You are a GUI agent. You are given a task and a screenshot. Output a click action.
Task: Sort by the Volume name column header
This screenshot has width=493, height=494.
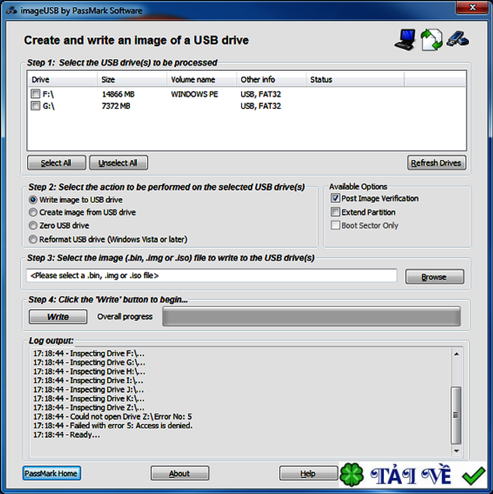(202, 79)
